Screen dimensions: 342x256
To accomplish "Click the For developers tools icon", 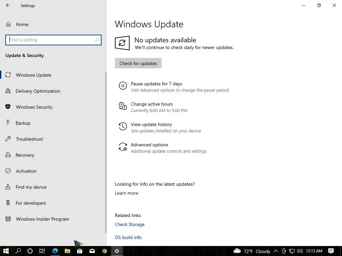I will coord(8,203).
